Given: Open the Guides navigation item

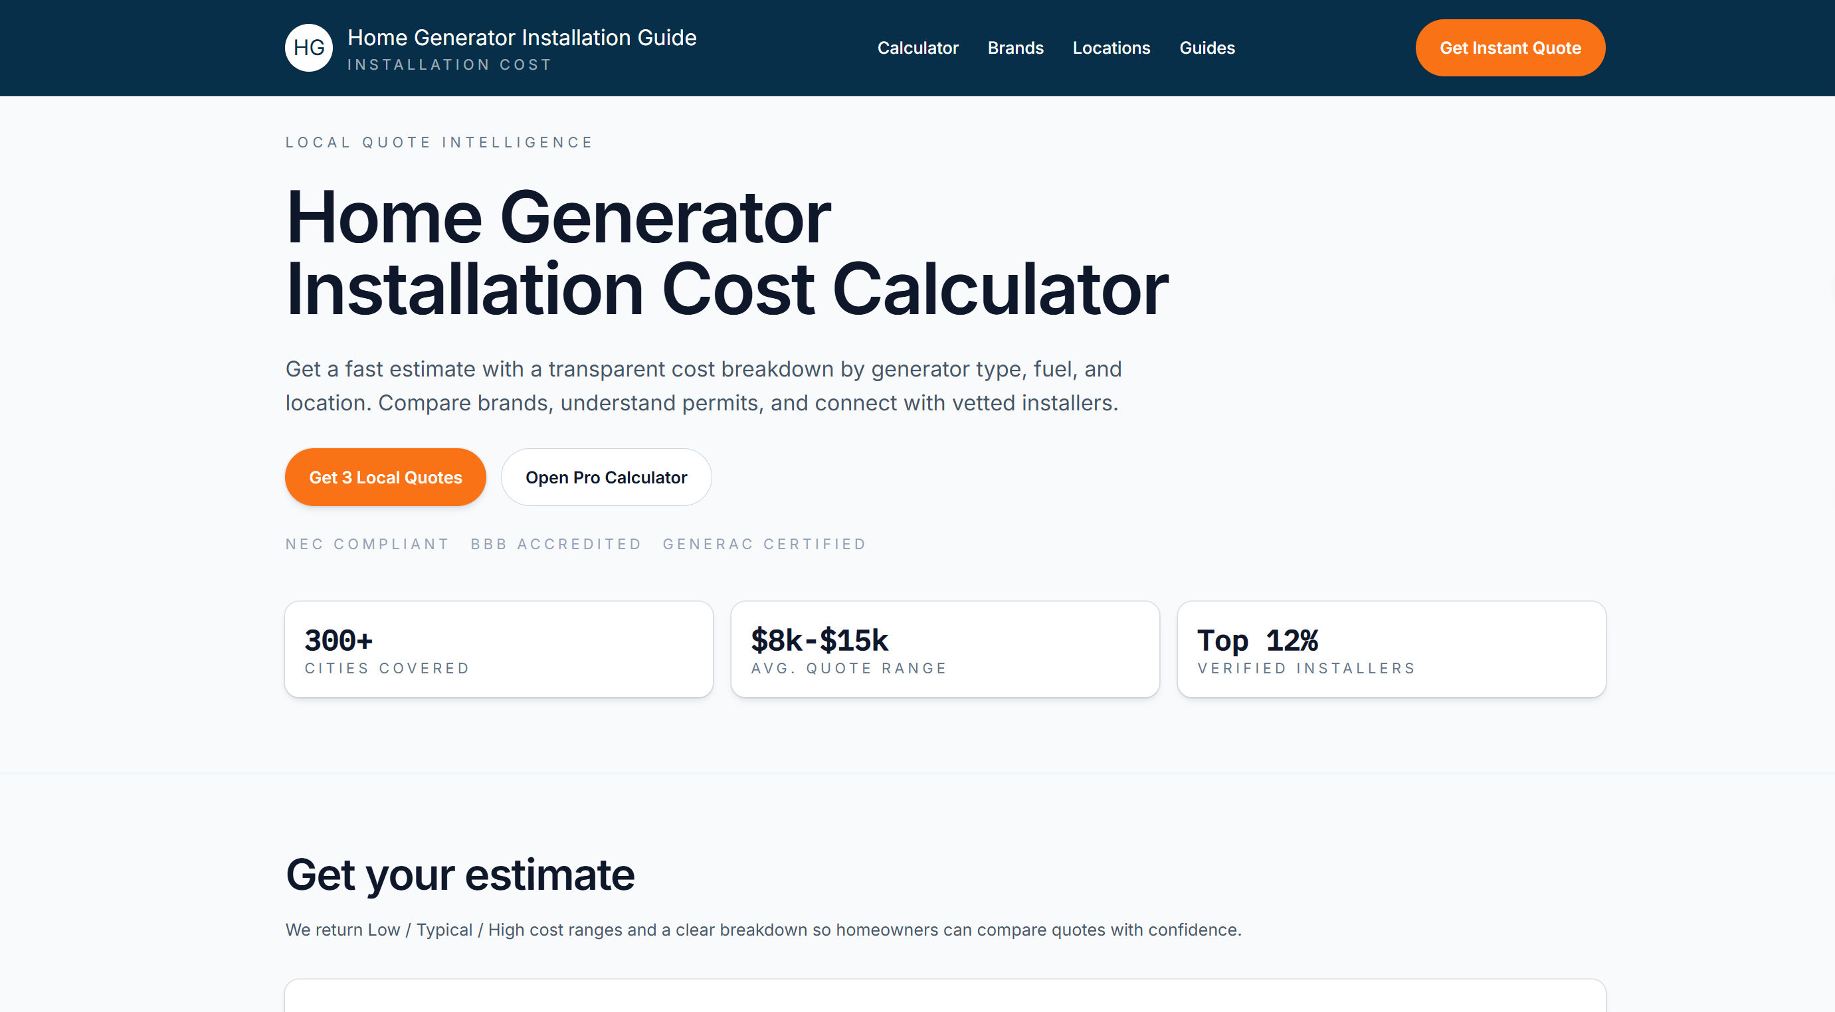Looking at the screenshot, I should (1207, 48).
